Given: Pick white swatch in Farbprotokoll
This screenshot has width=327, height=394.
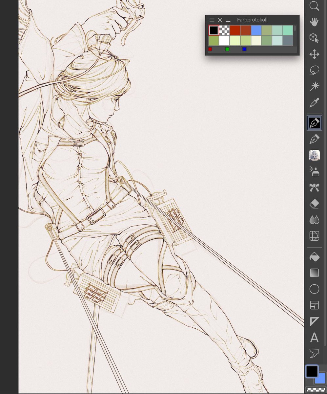Looking at the screenshot, I should (x=224, y=41).
